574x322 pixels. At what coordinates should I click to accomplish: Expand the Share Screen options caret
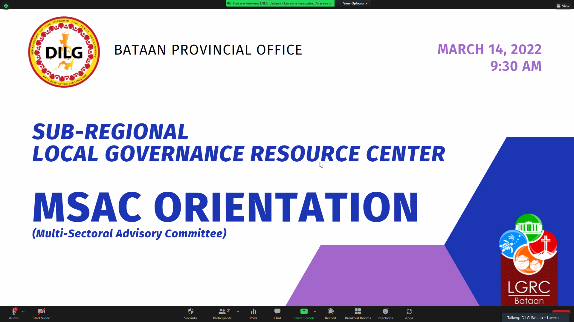[315, 311]
